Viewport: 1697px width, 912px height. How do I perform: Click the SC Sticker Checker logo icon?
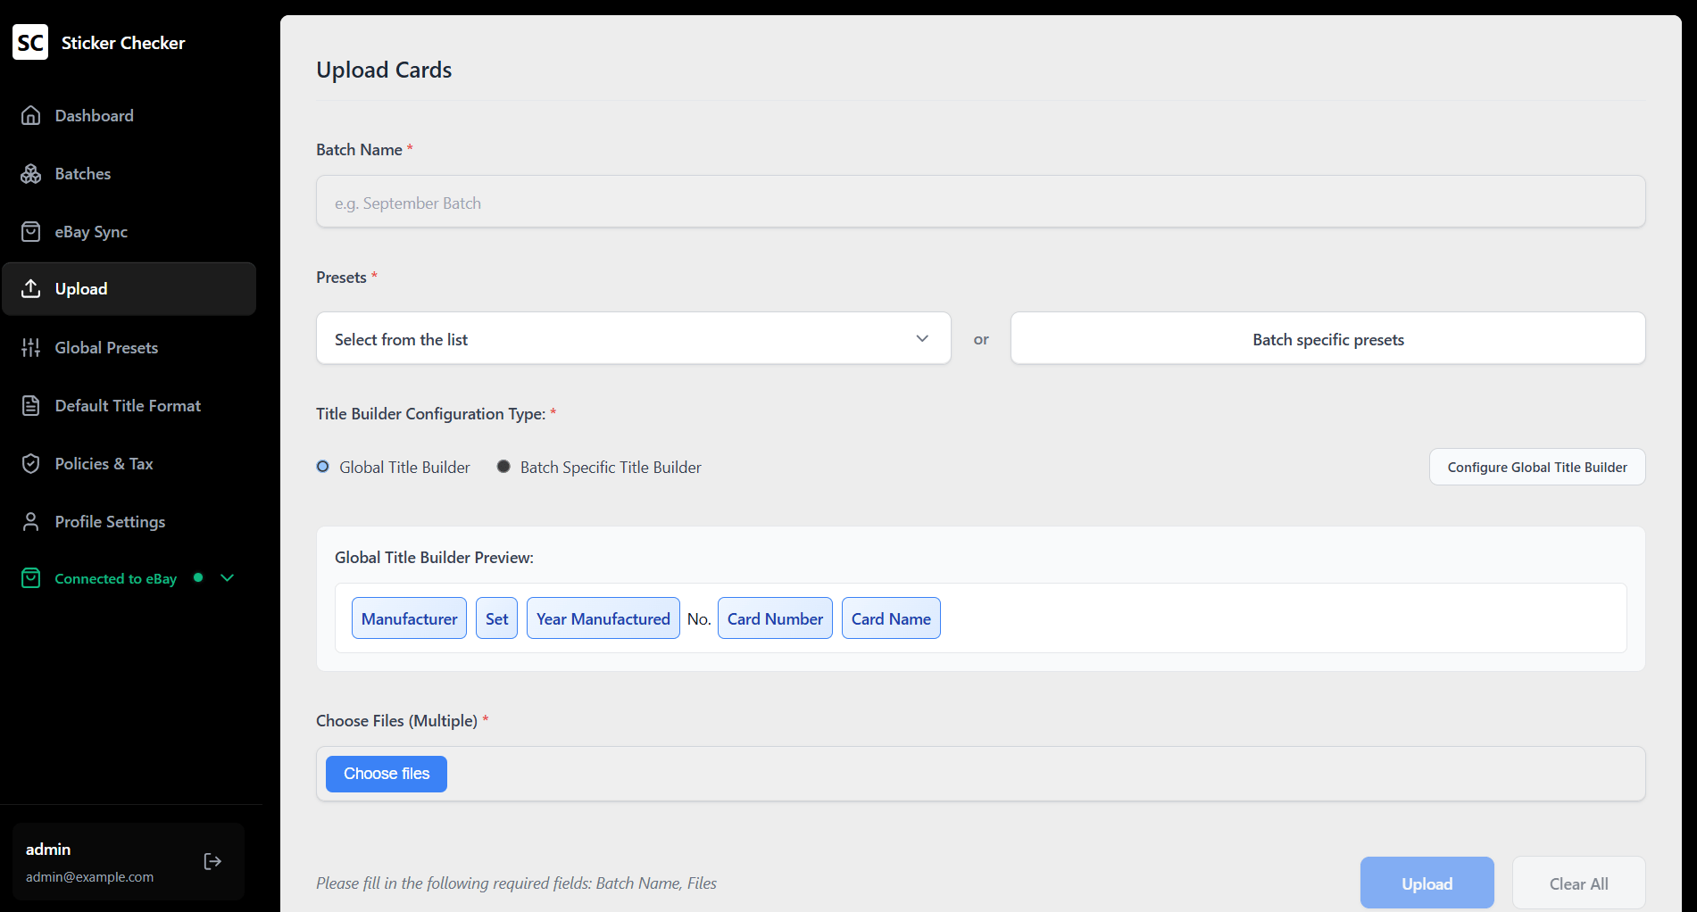pyautogui.click(x=30, y=42)
